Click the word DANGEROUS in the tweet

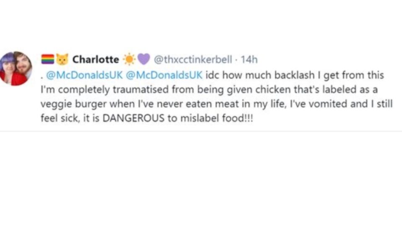pos(133,118)
